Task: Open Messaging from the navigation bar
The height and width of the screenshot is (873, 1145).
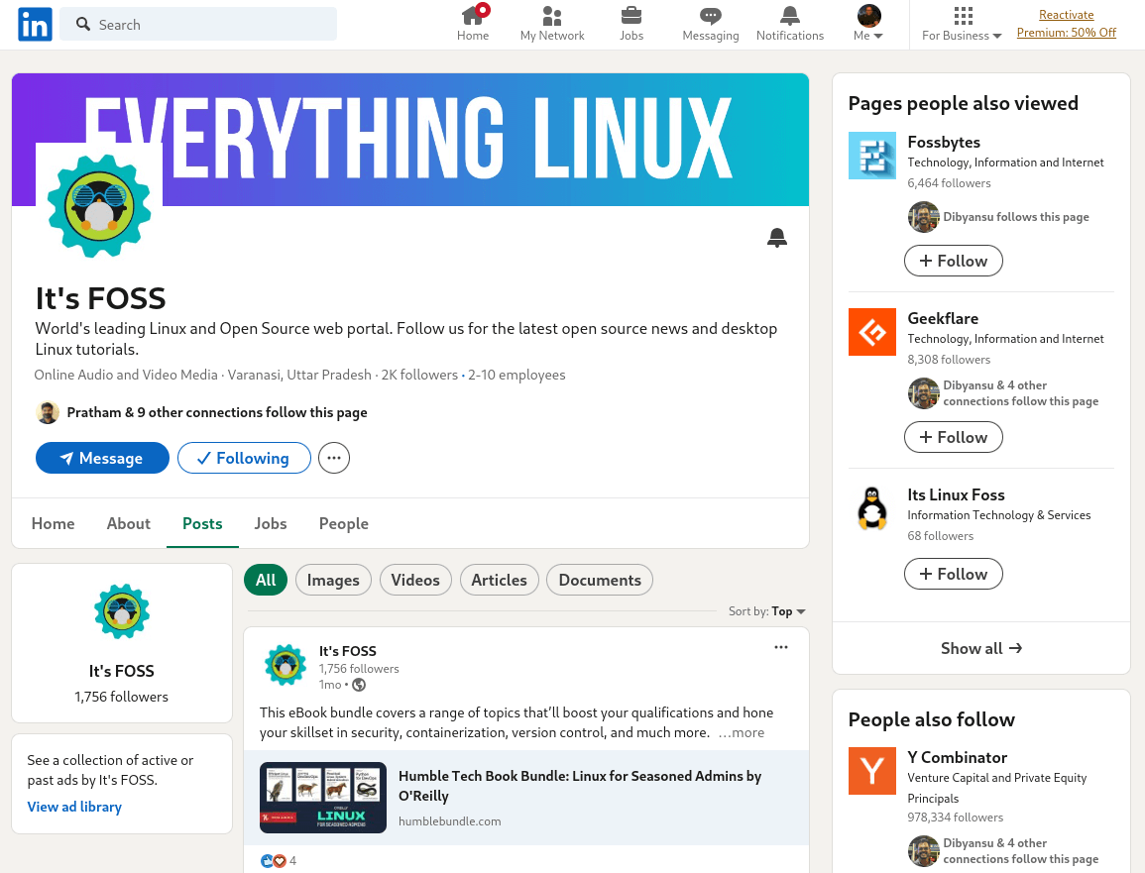Action: click(710, 22)
